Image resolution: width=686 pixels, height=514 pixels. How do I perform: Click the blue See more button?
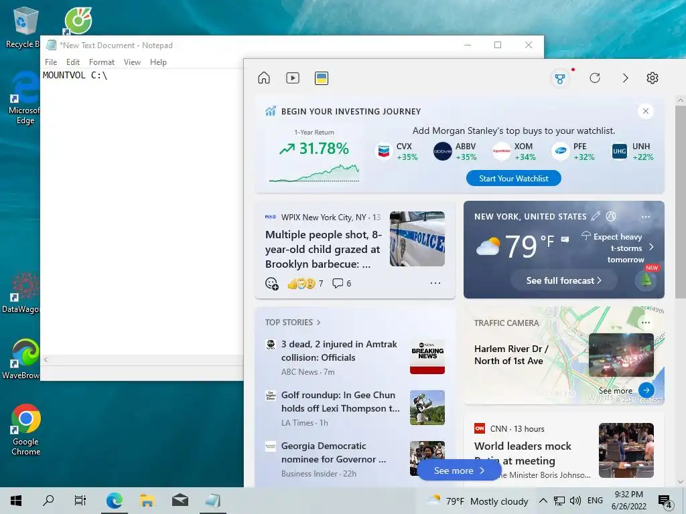coord(459,470)
